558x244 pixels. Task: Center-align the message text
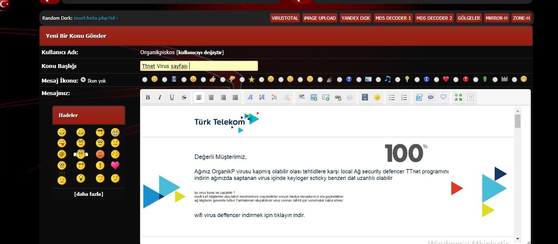coord(211,98)
